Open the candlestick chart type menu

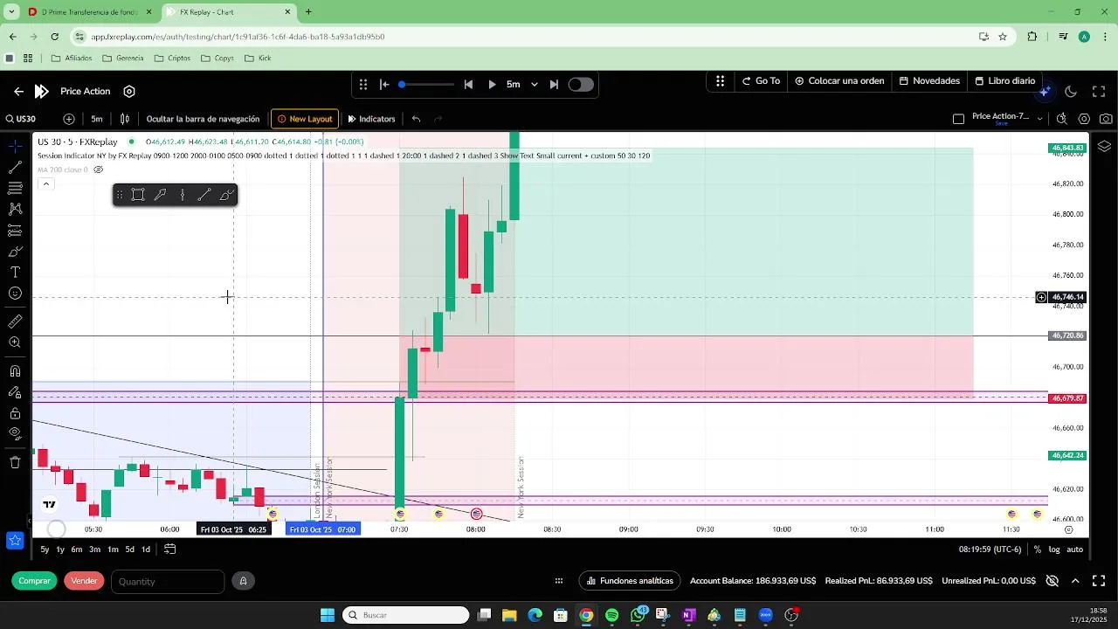click(x=125, y=119)
